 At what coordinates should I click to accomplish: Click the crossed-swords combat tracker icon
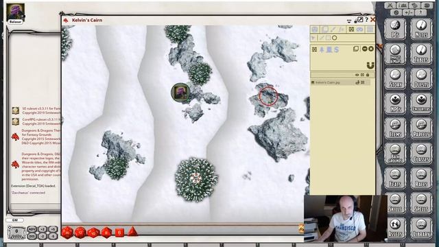(x=390, y=5)
